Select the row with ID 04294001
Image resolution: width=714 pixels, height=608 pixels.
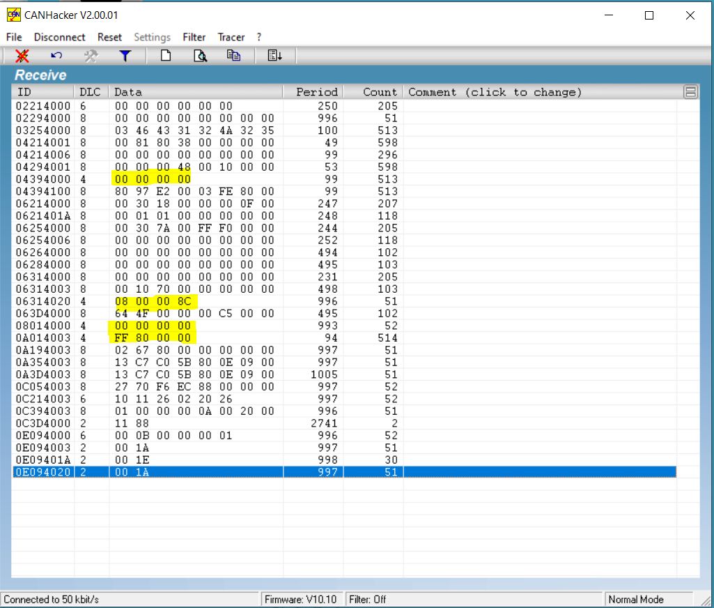(x=344, y=167)
